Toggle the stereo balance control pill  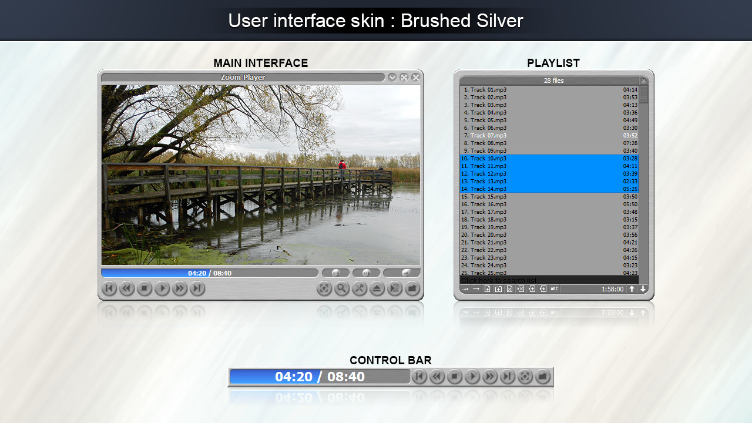(365, 272)
